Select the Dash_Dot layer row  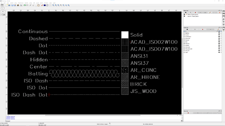[x=202, y=38]
